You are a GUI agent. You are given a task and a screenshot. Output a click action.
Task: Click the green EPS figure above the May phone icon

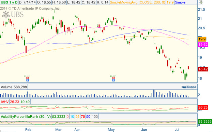113,76
